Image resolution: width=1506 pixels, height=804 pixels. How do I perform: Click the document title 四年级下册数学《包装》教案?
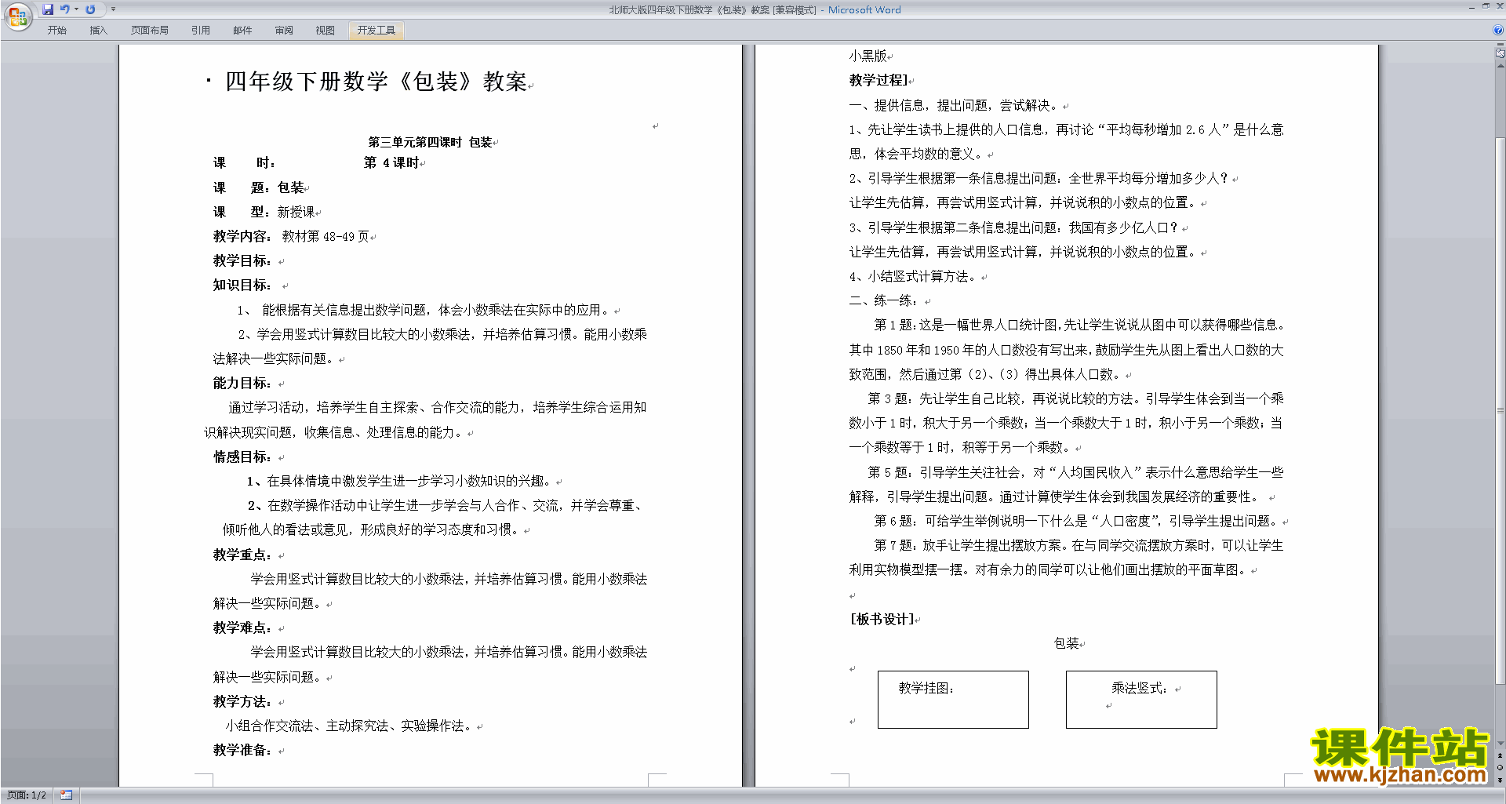[x=376, y=82]
